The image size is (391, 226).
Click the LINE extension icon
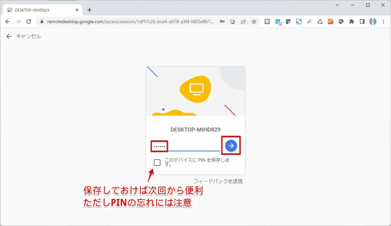tap(267, 22)
